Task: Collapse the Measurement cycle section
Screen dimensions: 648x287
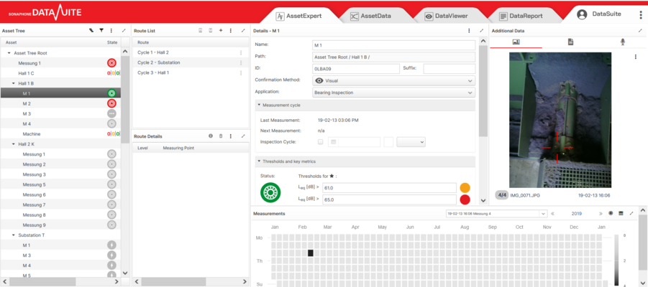Action: (x=259, y=105)
